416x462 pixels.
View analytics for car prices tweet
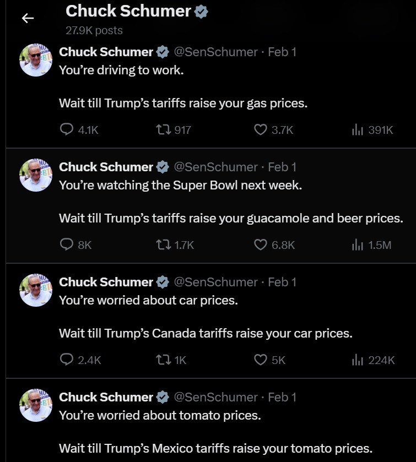(x=358, y=360)
